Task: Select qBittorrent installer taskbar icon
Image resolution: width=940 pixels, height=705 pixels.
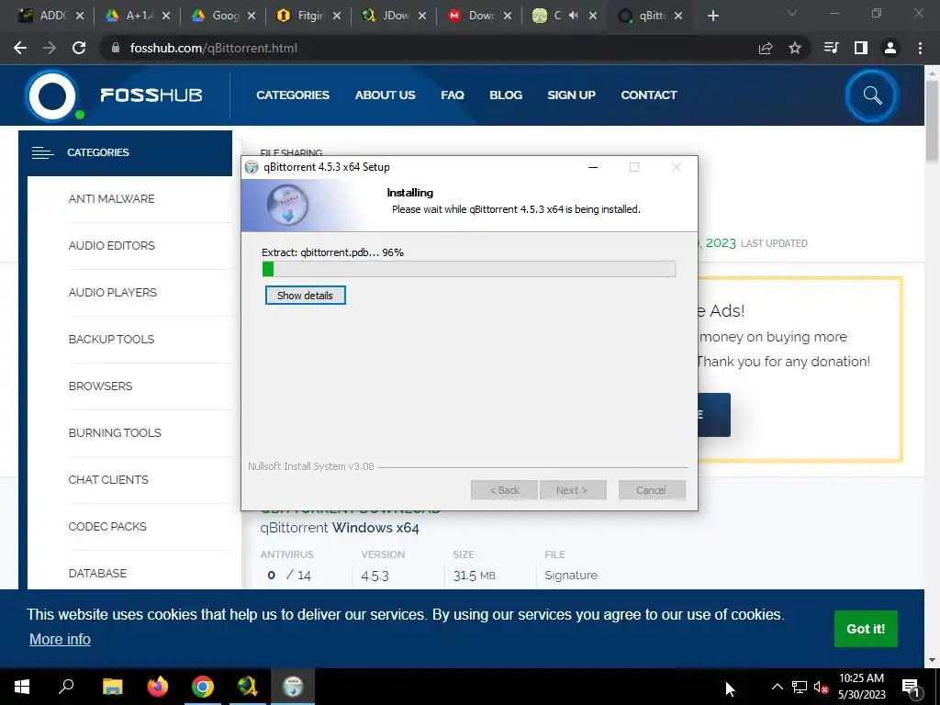Action: point(293,687)
